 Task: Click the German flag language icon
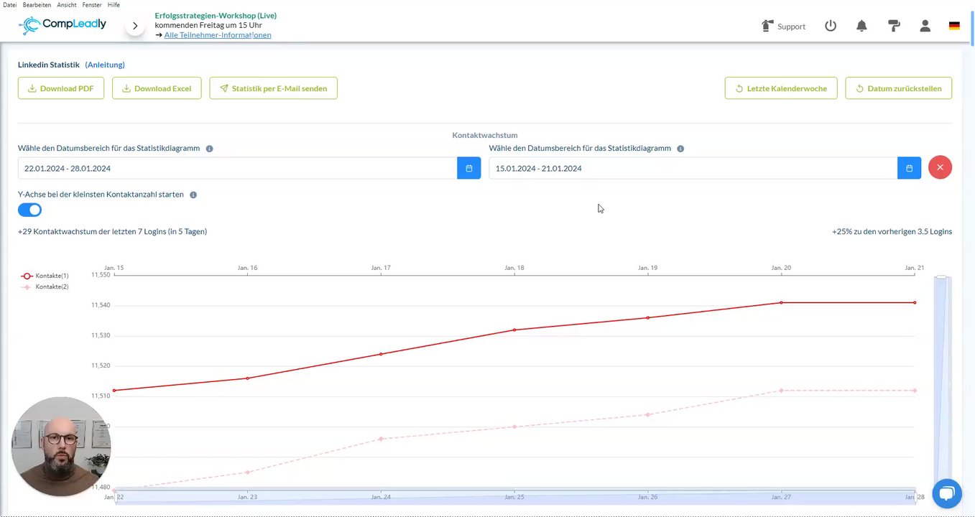(x=954, y=26)
